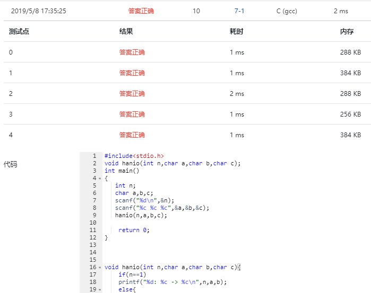Image resolution: width=371 pixels, height=293 pixels.
Task: Click the total time 2 ms in top row
Action: tap(341, 11)
